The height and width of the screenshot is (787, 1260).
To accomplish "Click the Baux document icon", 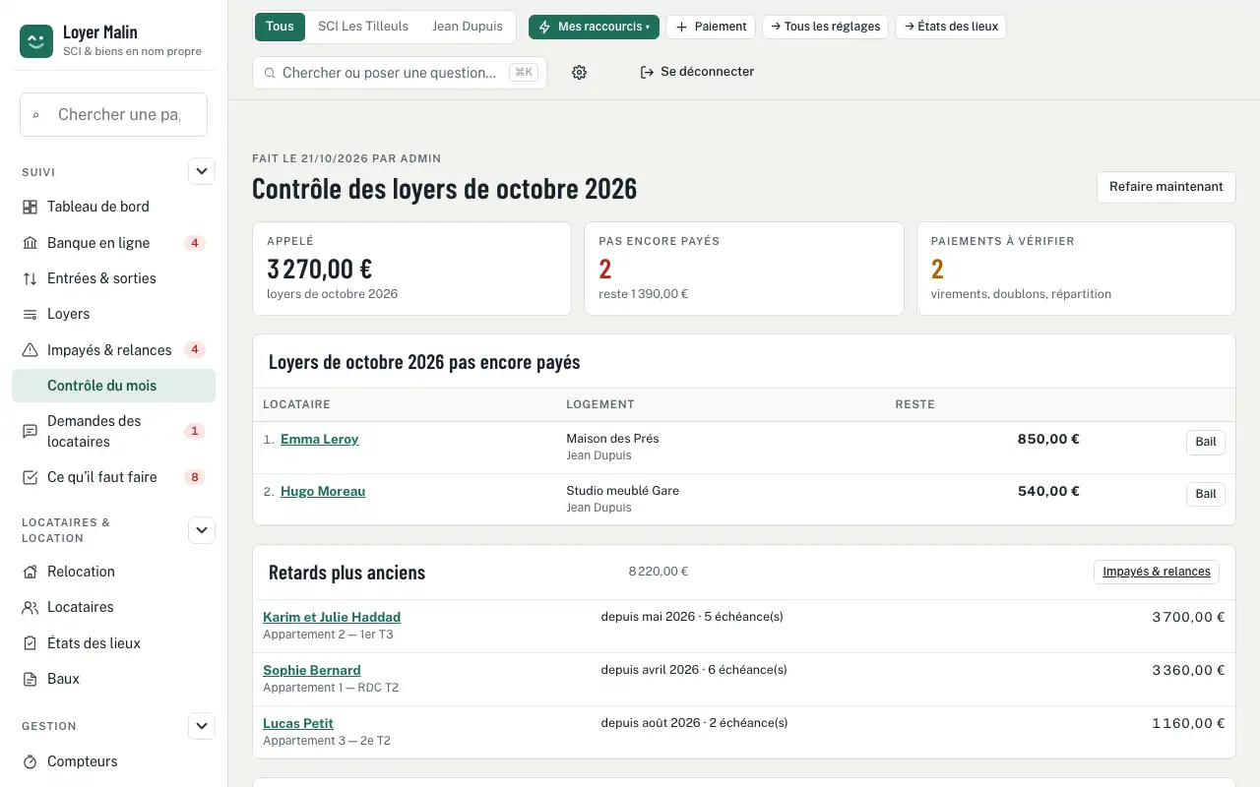I will (x=31, y=679).
